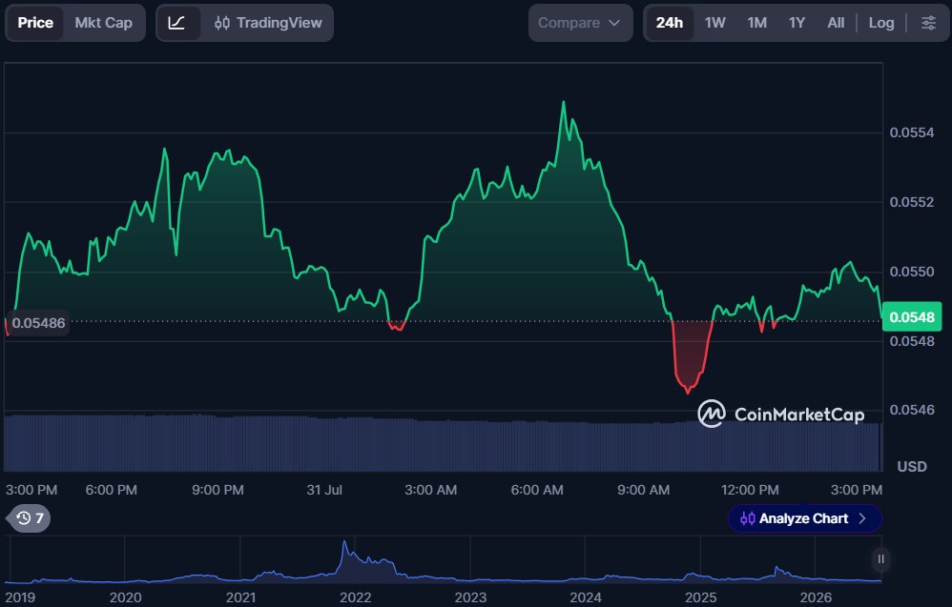Image resolution: width=952 pixels, height=607 pixels.
Task: Select the 1Y time range
Action: point(797,23)
